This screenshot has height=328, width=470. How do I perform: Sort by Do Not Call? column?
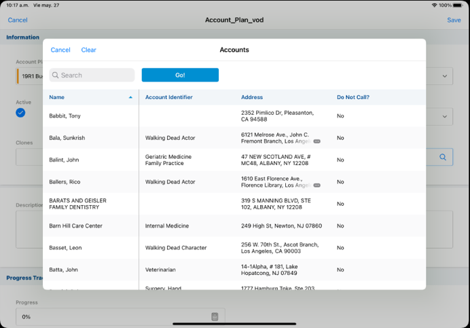352,97
